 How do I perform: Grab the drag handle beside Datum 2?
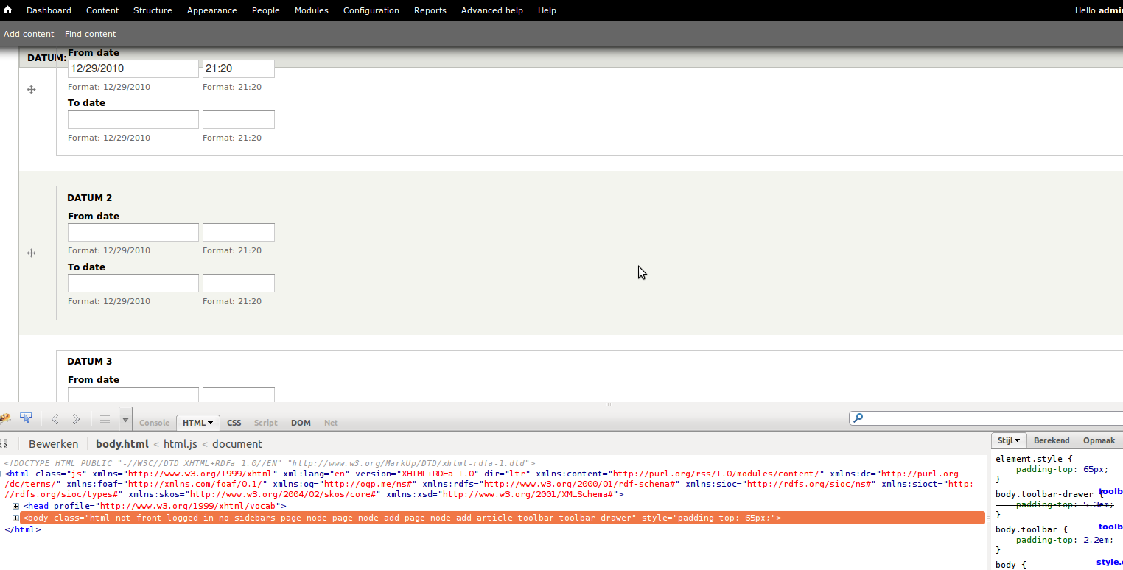[x=32, y=253]
